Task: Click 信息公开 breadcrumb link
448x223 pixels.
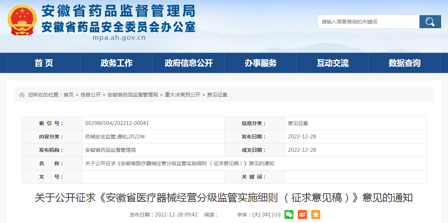Action: click(90, 95)
